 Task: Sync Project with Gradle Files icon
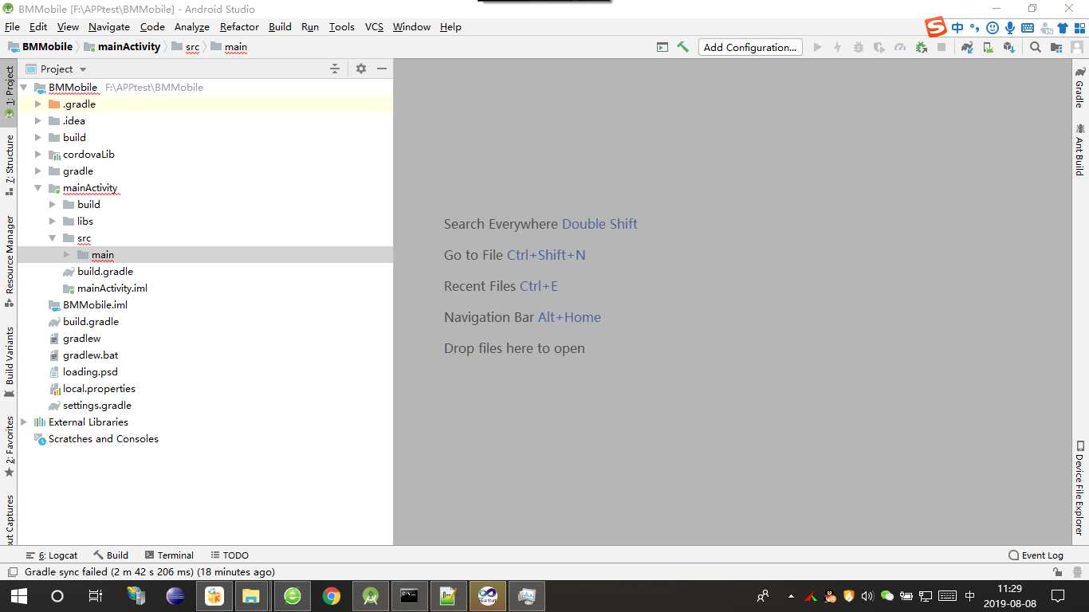[x=967, y=47]
